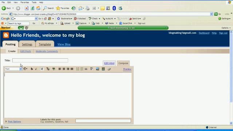The image size is (233, 131).
Task: Align post text right
Action: [x=68, y=69]
